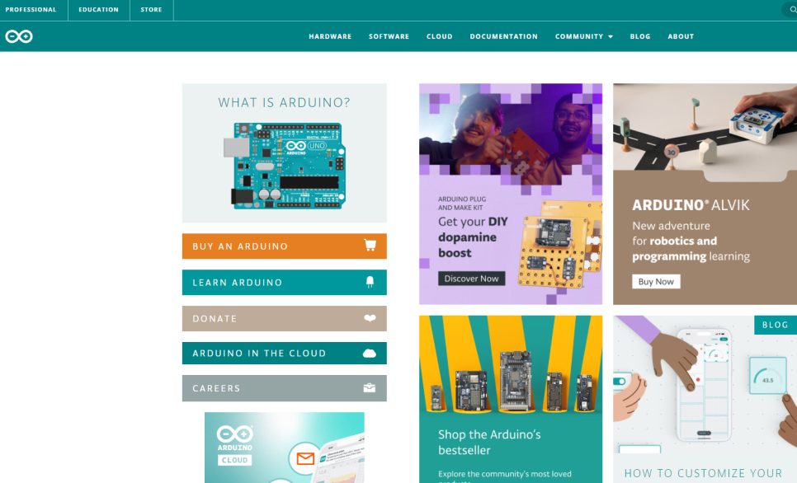Click the Buy an Arduino button
Image resolution: width=797 pixels, height=483 pixels.
point(284,246)
